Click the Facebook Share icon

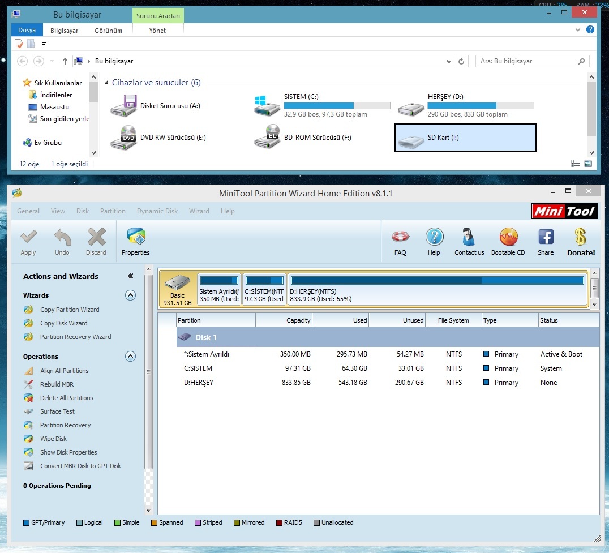[546, 237]
